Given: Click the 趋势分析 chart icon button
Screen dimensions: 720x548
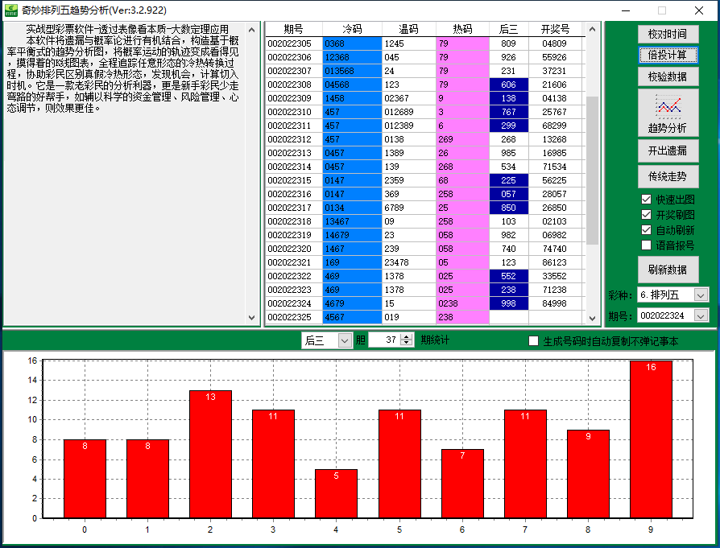Looking at the screenshot, I should (667, 113).
